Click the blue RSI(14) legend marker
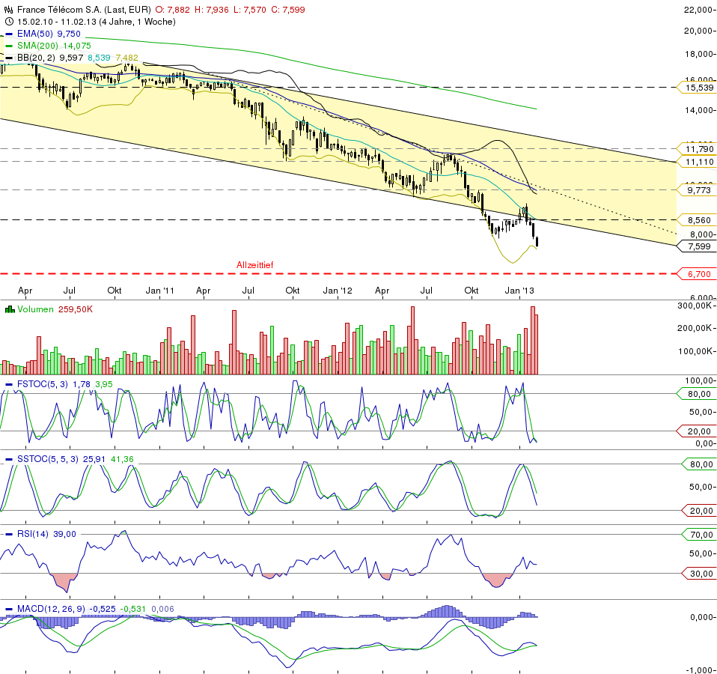This screenshot has width=717, height=674. (9, 534)
